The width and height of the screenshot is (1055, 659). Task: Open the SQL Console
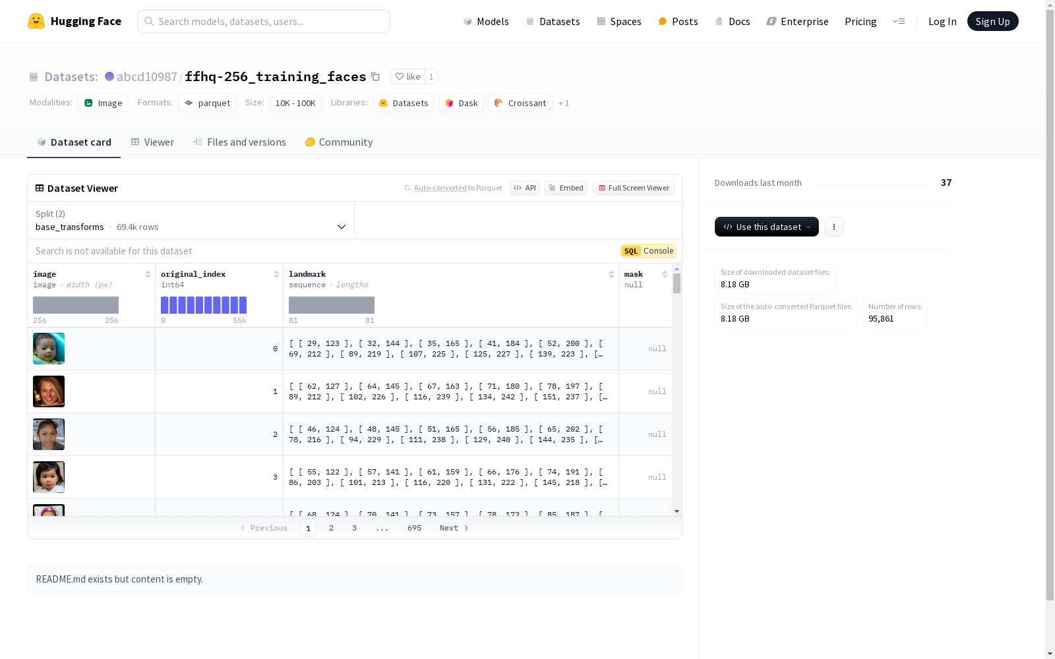pos(648,251)
